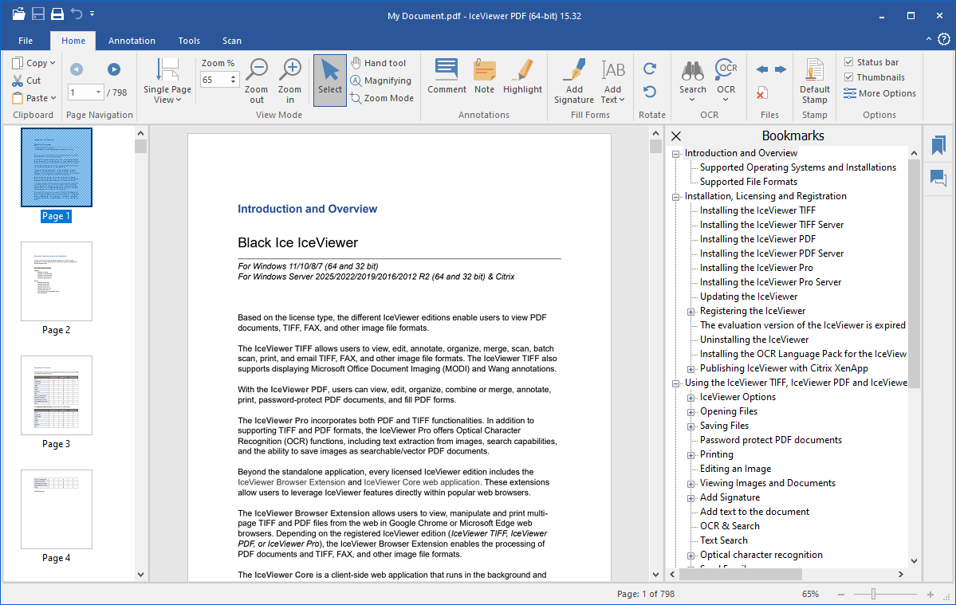Viewport: 956px width, 605px height.
Task: Save document using the floppy disk icon
Action: (37, 14)
